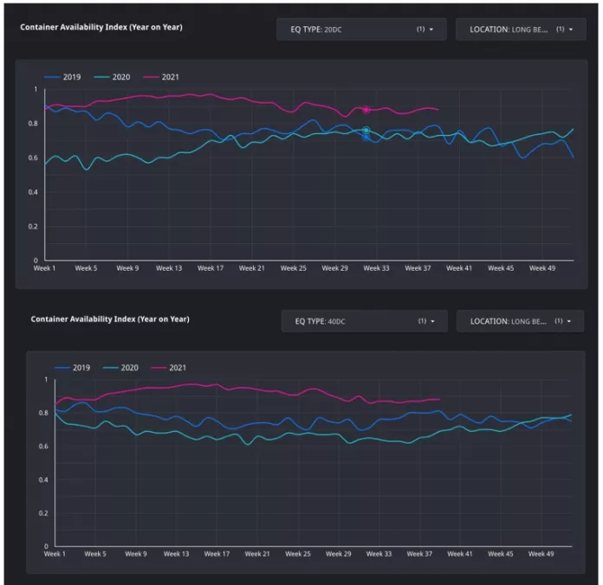This screenshot has width=603, height=585.
Task: Expand the LOCATION filter above the 40DC chart
Action: tap(520, 321)
